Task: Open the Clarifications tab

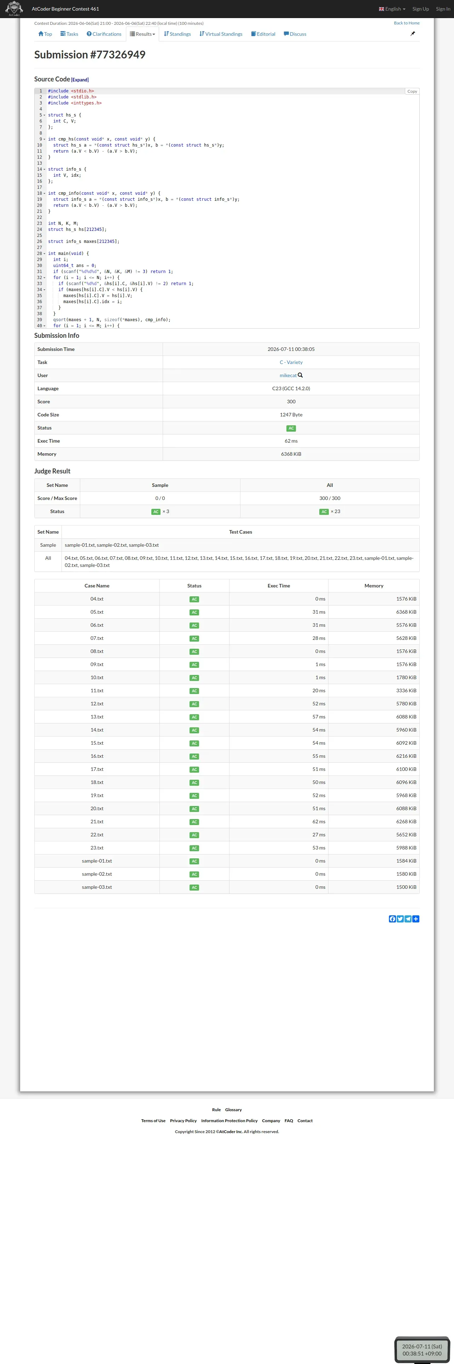Action: point(104,34)
